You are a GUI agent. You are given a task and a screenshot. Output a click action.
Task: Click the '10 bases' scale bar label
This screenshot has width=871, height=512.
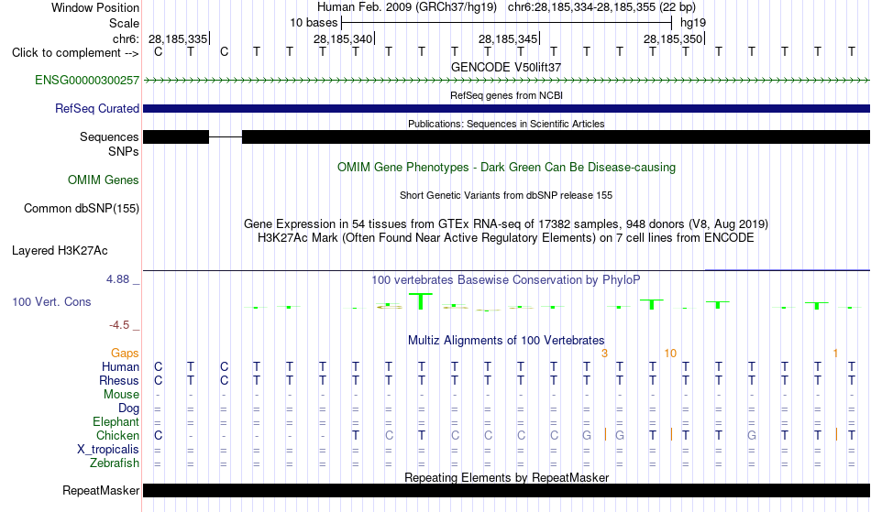(x=314, y=23)
